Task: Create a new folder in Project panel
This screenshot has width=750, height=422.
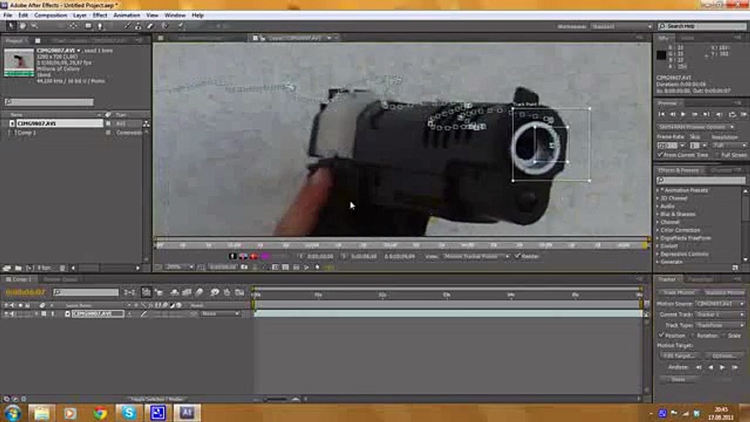Action: 18,268
